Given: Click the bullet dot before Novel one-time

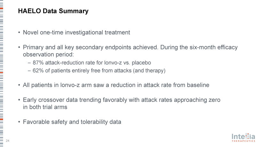Looking at the screenshot, I should tap(19, 33).
